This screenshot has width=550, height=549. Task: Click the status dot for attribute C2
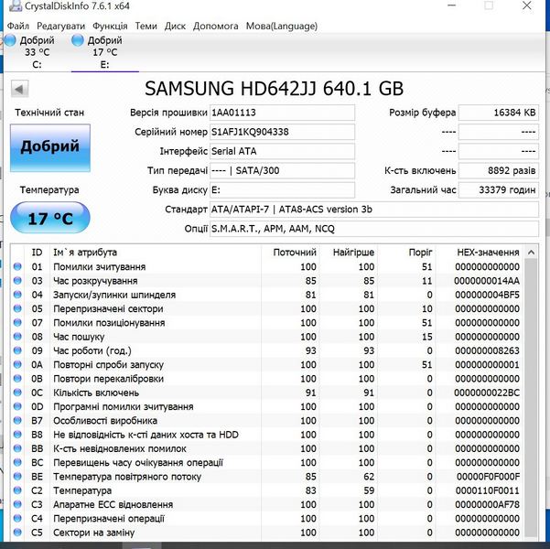coord(17,490)
